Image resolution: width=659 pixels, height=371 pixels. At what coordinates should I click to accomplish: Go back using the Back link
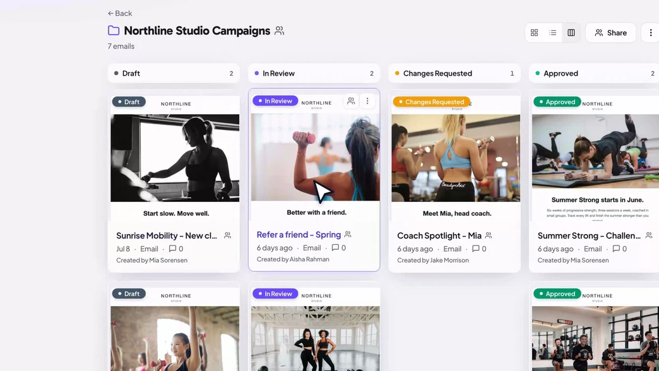point(120,13)
